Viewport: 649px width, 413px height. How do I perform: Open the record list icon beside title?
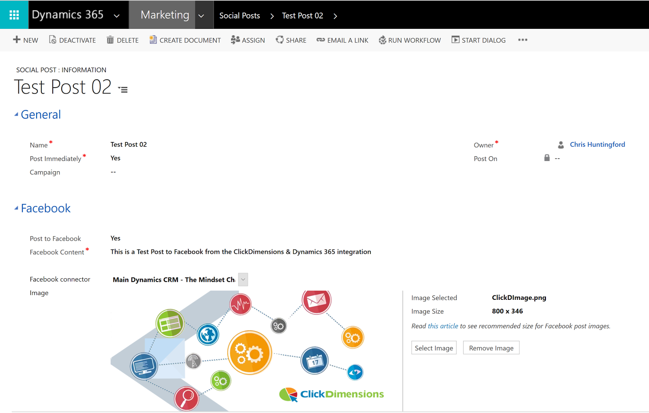(x=123, y=89)
